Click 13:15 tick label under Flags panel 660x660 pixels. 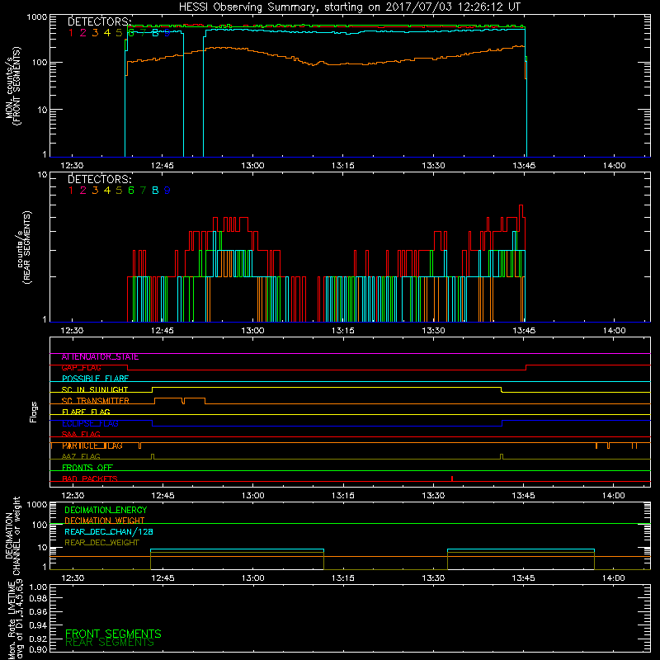343,496
